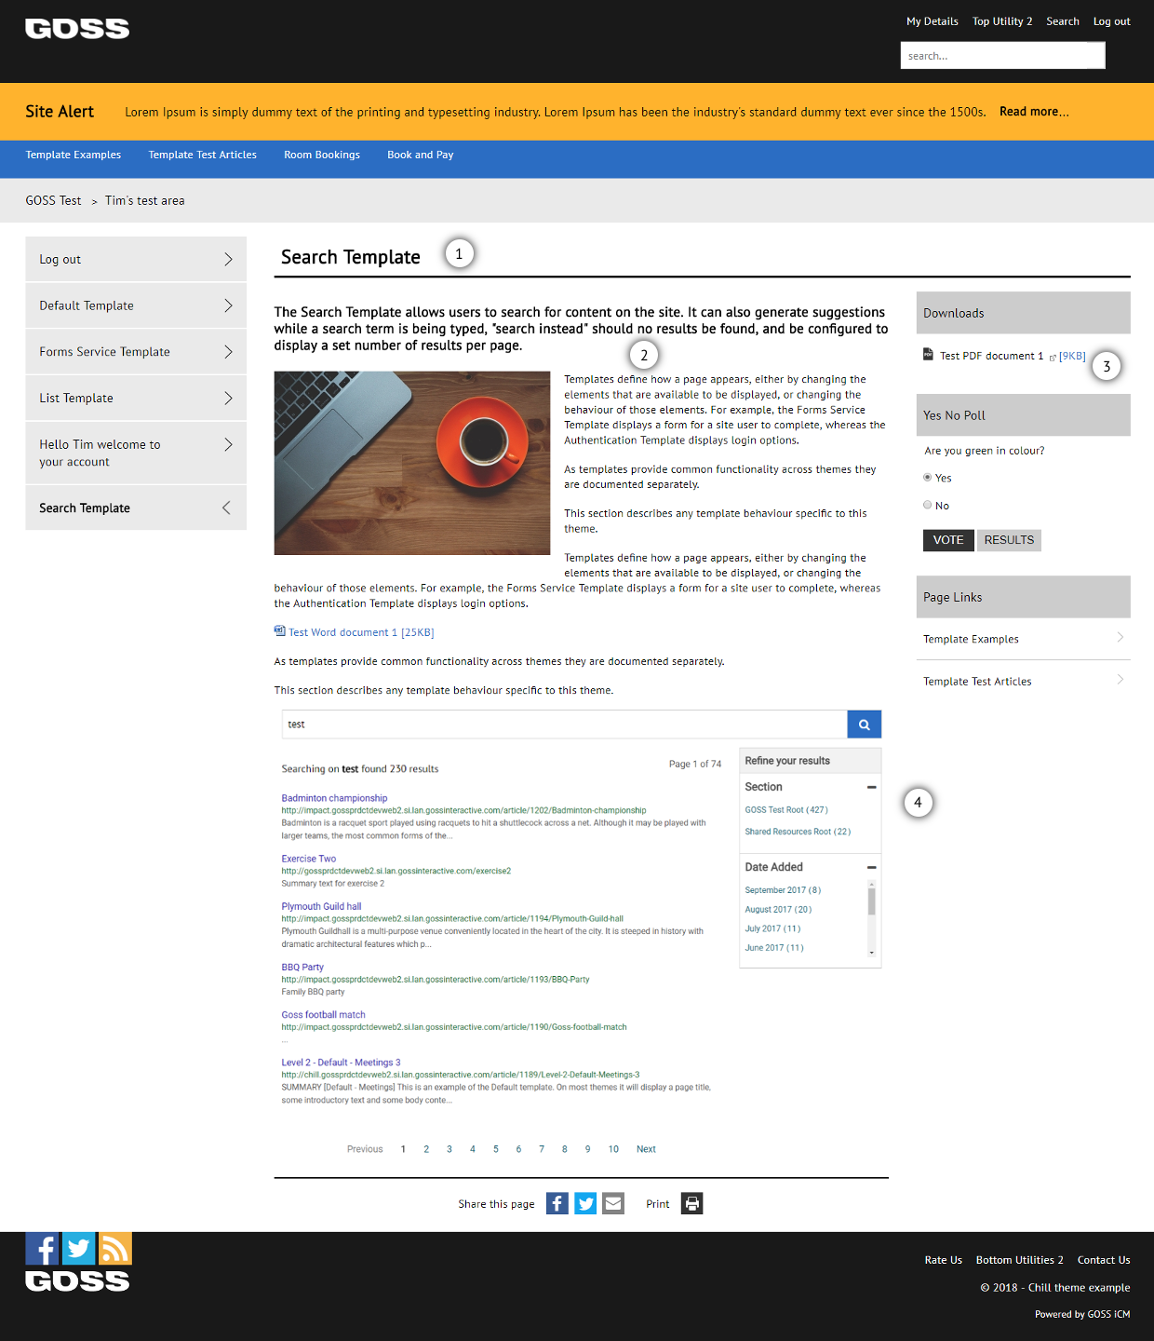Viewport: 1154px width, 1341px height.
Task: Open Plymouth Guild hall result
Action: pos(321,906)
